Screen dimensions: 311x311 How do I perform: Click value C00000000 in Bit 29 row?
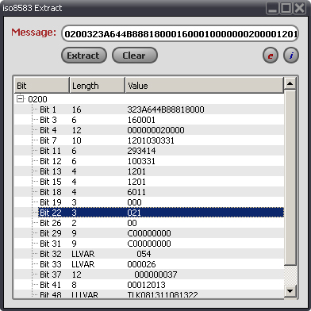149,233
